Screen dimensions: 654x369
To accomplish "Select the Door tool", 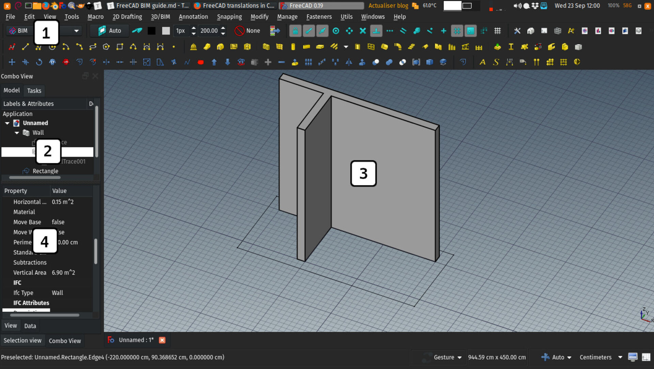I will click(357, 47).
